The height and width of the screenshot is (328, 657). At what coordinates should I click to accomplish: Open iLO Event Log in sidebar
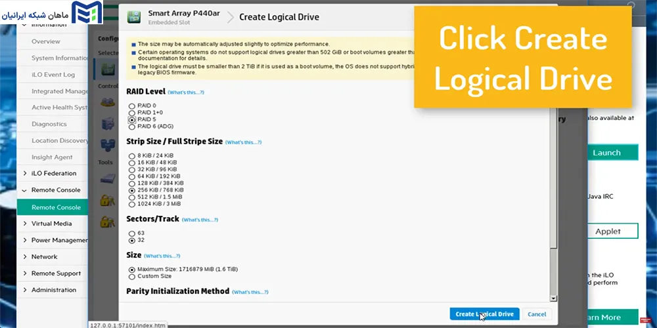(53, 75)
